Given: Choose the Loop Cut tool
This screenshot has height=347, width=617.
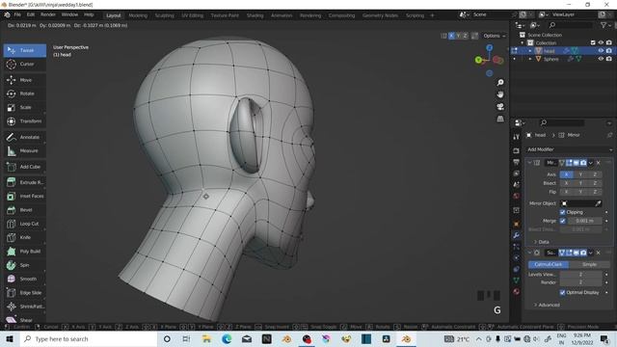Looking at the screenshot, I should tap(25, 224).
